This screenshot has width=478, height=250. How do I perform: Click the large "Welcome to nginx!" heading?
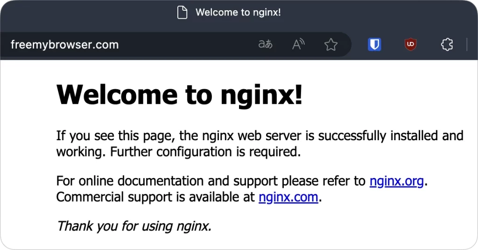point(180,95)
